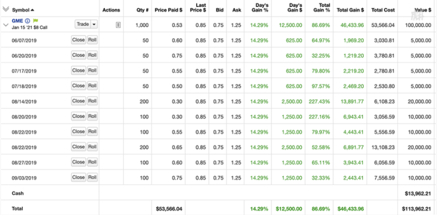This screenshot has width=437, height=215.
Task: Open the Trade dropdown arrow
Action: tap(94, 24)
